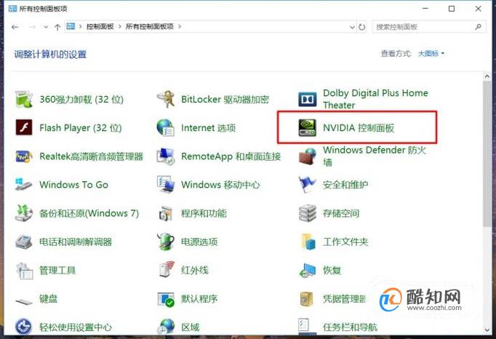
Task: Open Windows To Go text link
Action: point(73,185)
